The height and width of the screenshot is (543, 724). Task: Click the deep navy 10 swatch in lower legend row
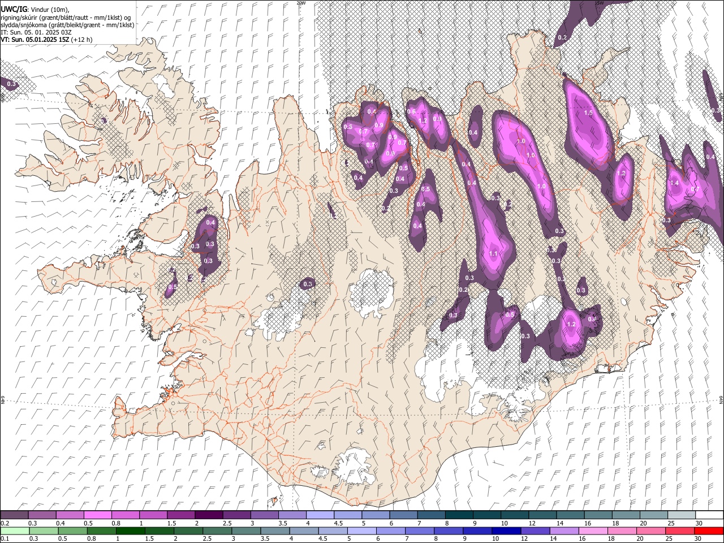506,531
